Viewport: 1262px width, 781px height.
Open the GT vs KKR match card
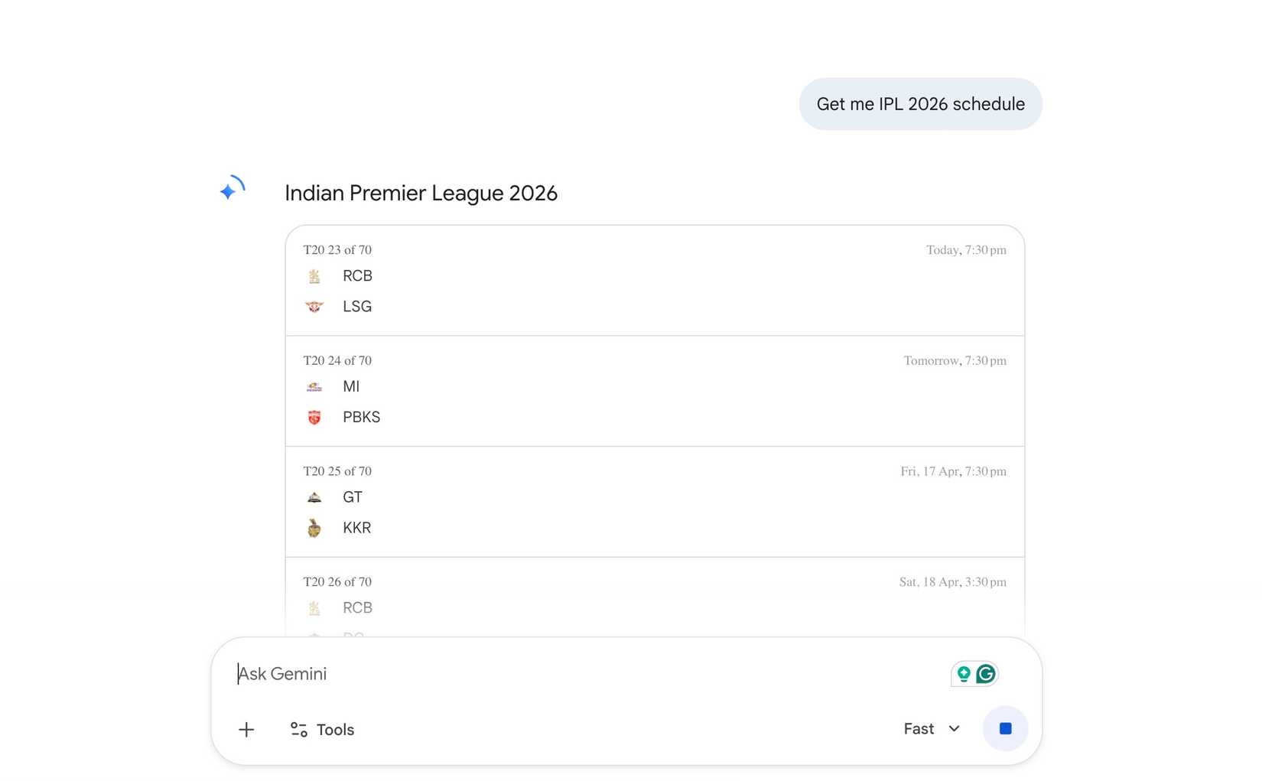(x=655, y=503)
